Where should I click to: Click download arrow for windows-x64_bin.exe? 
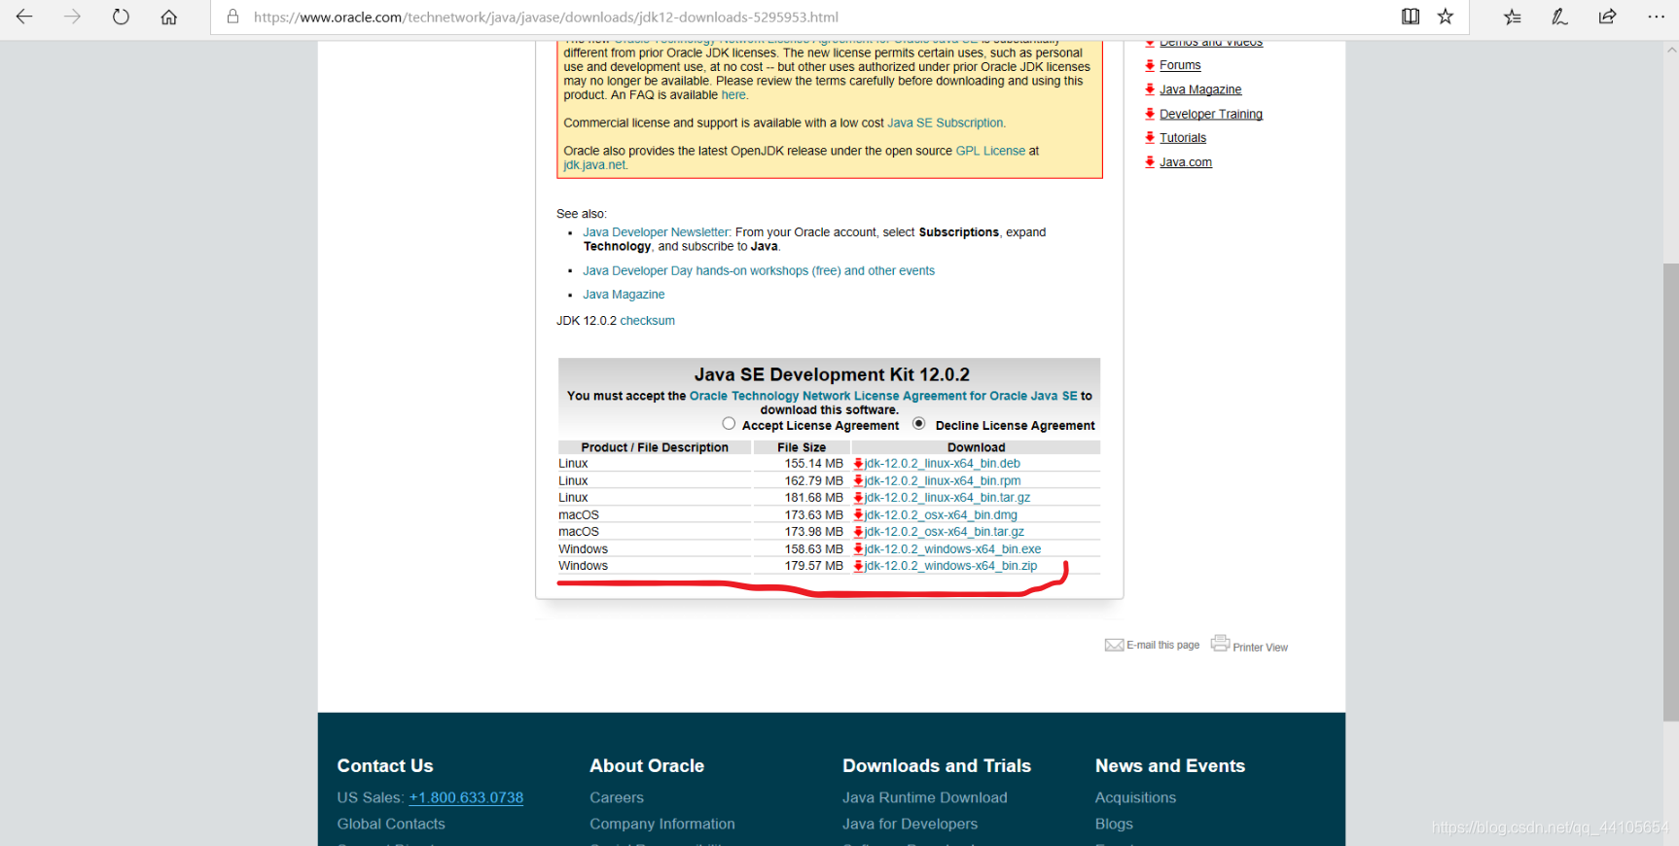tap(858, 549)
